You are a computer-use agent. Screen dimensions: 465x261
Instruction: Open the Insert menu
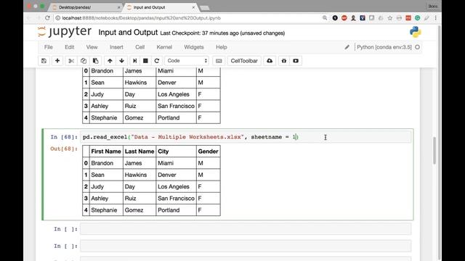116,47
